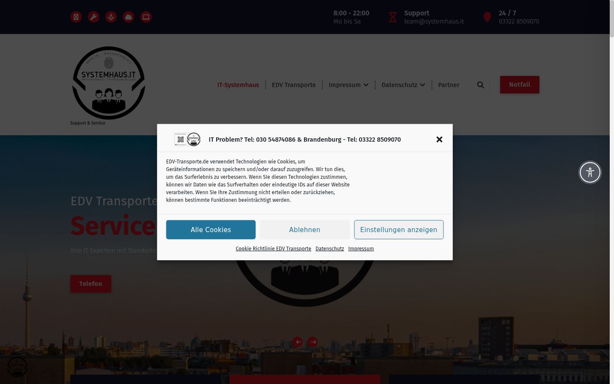Open the IT-Systemhaus menu item
Screen dimensions: 614x384
click(x=238, y=85)
